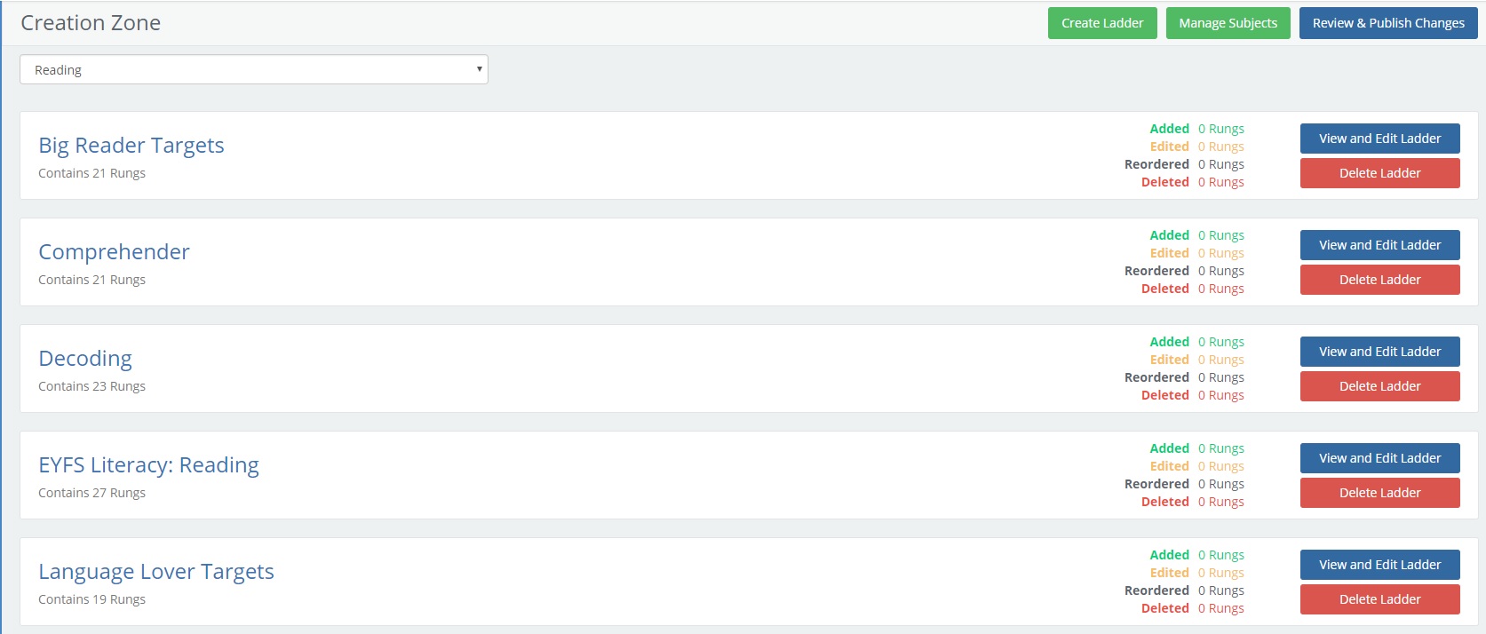
Task: Open the Big Reader Targets ladder
Action: [x=131, y=145]
